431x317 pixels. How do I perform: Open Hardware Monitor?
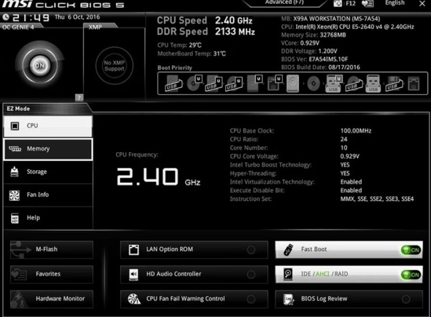coord(51,299)
